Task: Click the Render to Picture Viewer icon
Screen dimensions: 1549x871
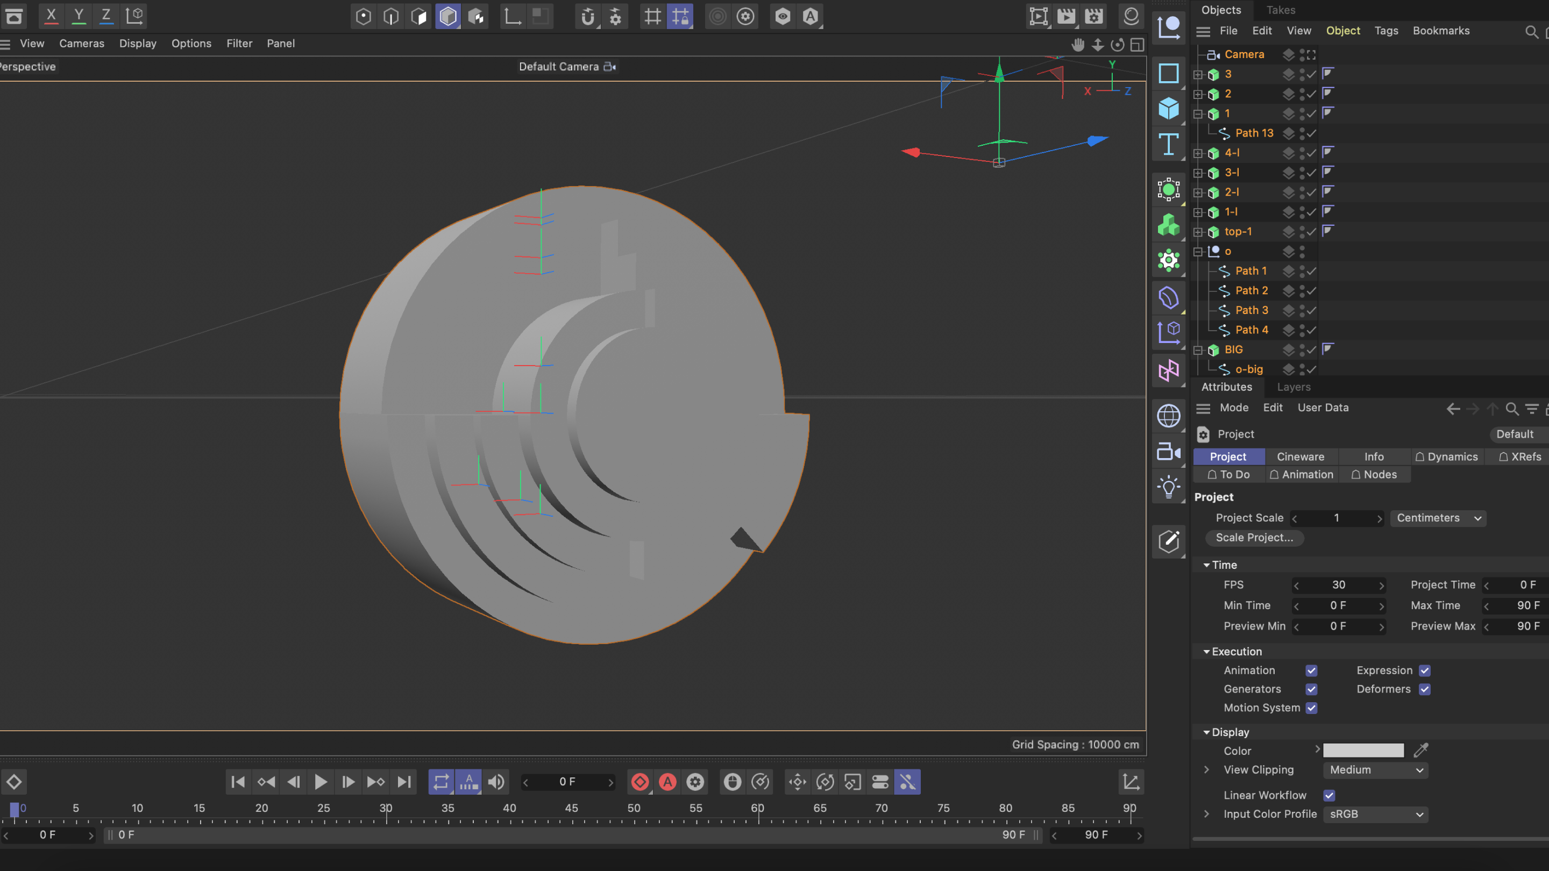Action: 1066,16
